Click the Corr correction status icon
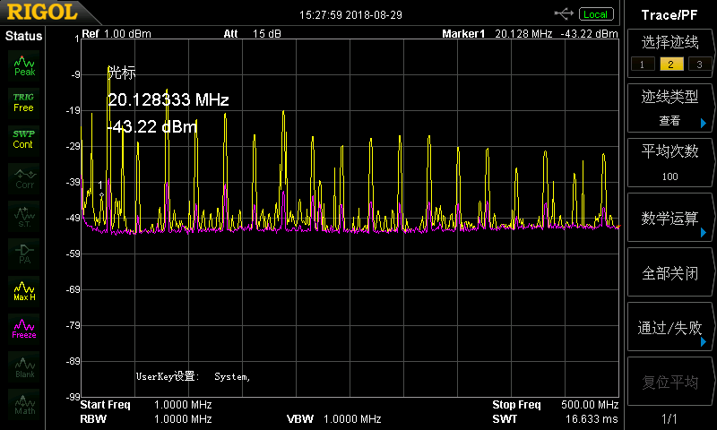 [x=24, y=177]
